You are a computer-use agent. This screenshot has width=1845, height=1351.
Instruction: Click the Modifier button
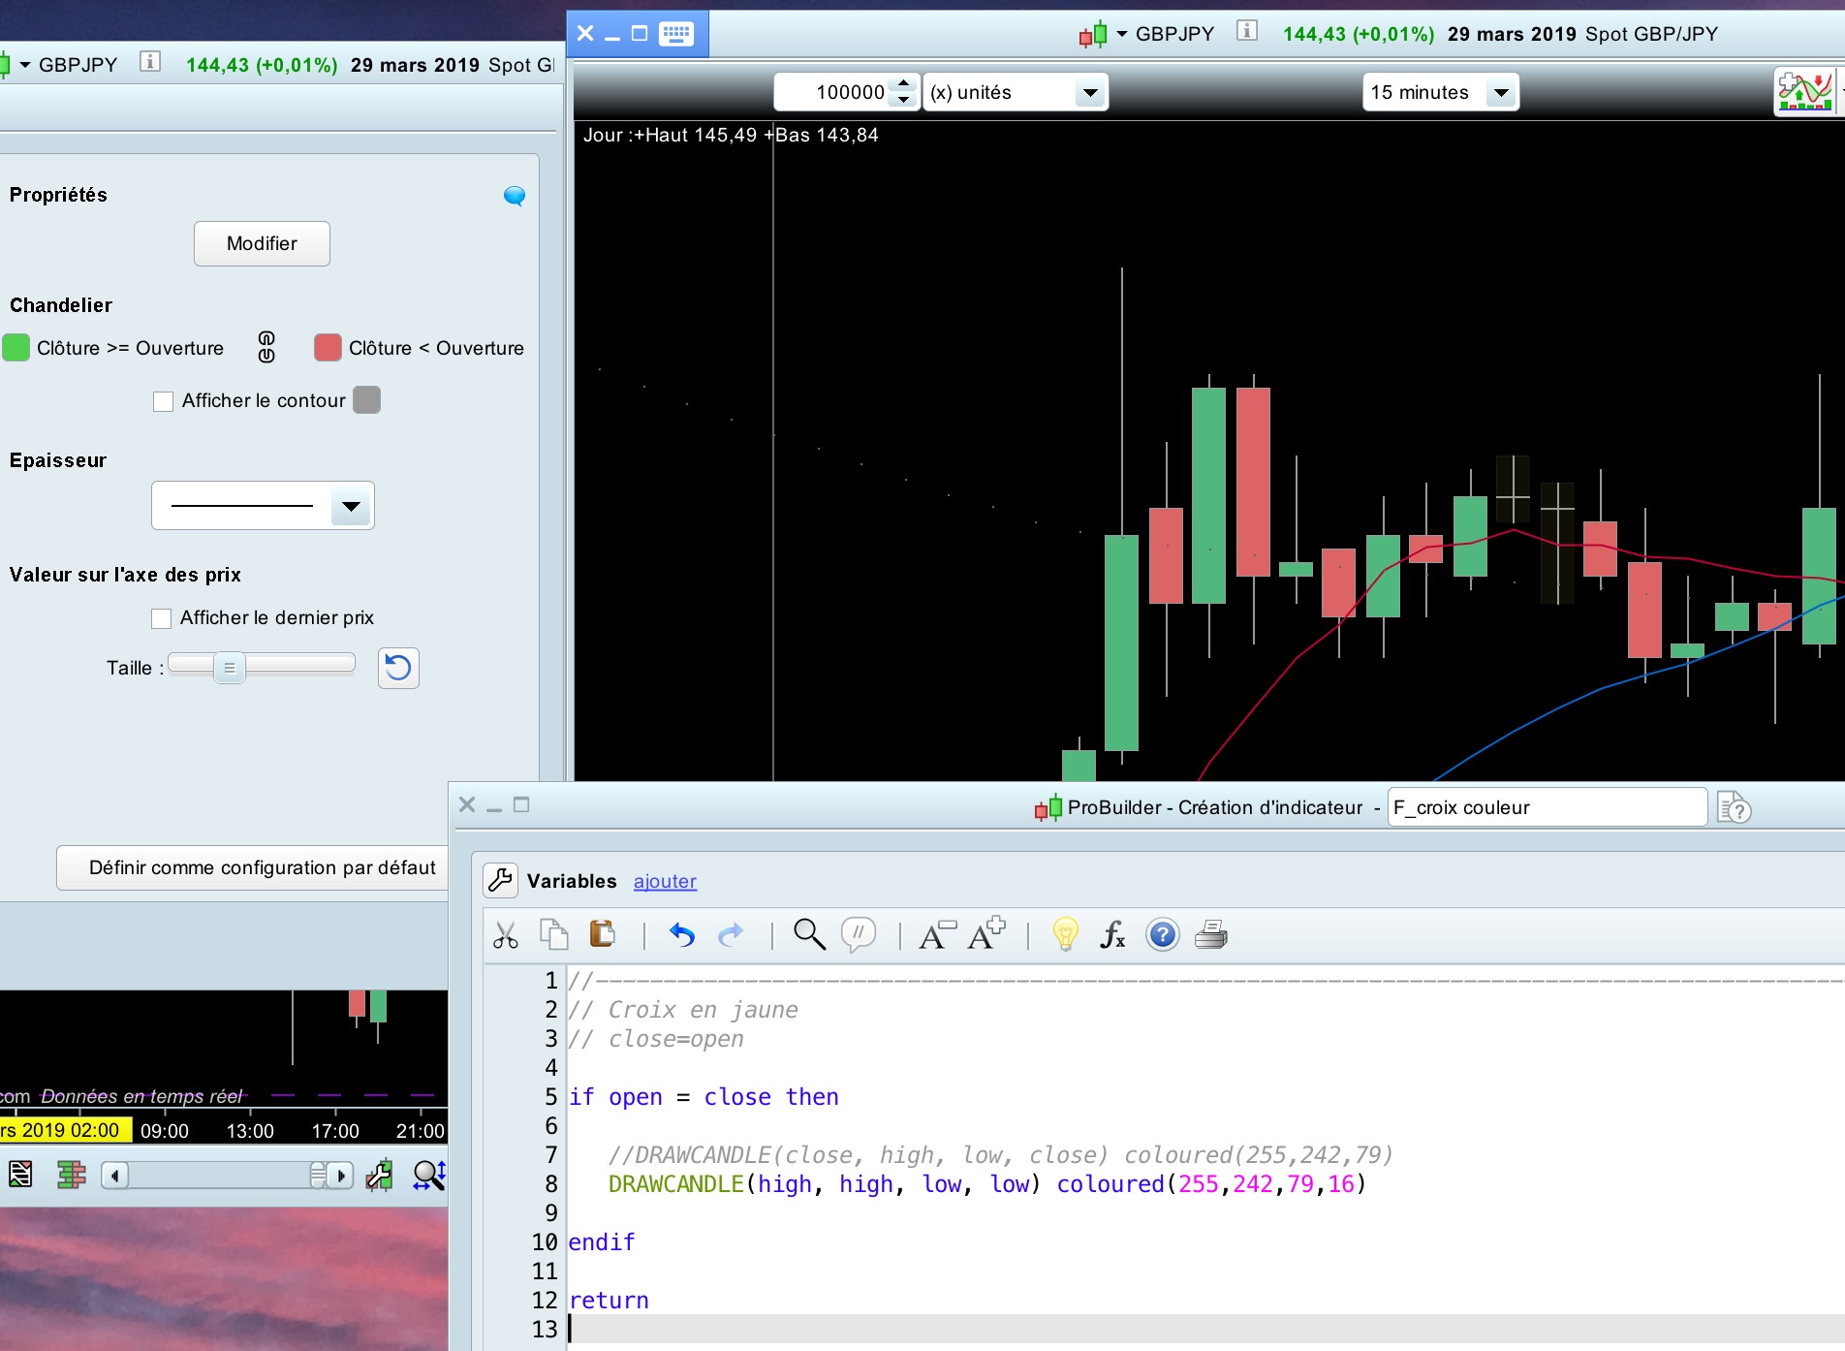coord(262,243)
